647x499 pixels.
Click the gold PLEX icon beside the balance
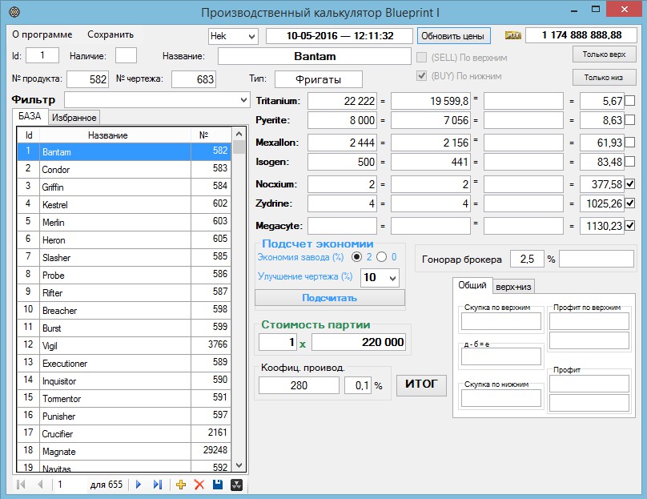(513, 36)
